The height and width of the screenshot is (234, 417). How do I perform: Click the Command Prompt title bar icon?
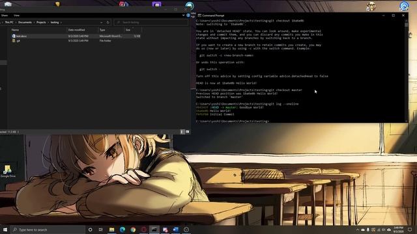199,16
